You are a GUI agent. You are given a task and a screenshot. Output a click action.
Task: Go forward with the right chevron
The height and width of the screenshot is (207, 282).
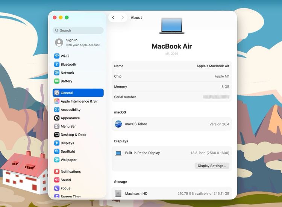tap(123, 17)
